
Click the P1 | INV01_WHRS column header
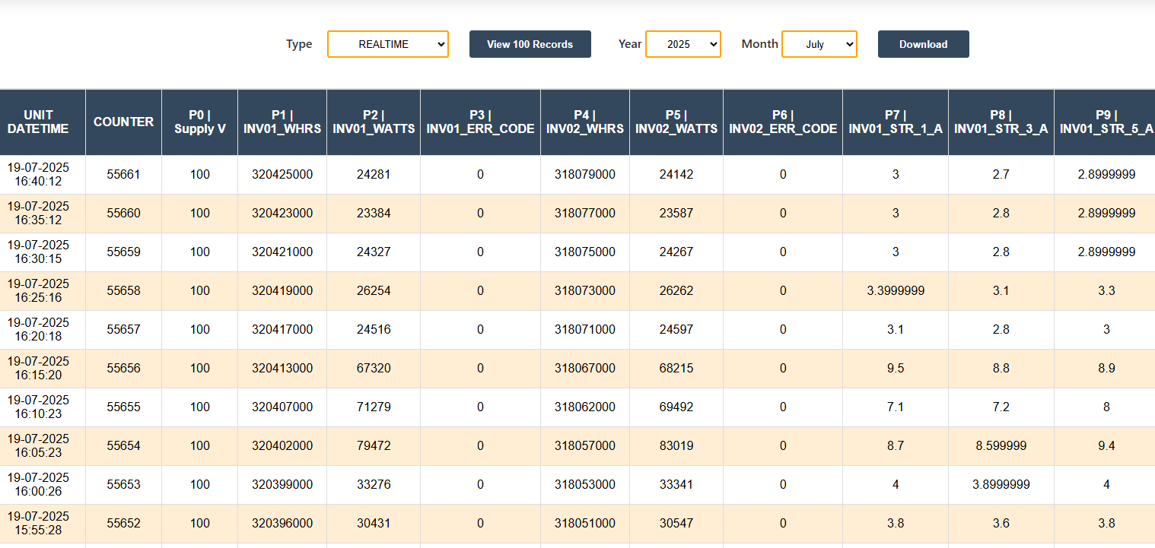click(282, 122)
